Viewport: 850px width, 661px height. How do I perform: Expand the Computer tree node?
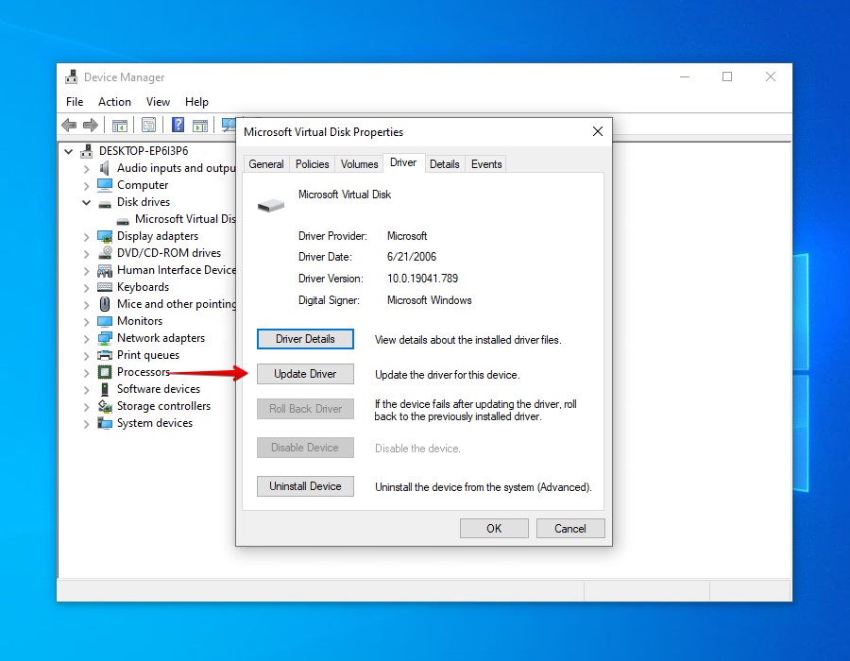pos(86,186)
